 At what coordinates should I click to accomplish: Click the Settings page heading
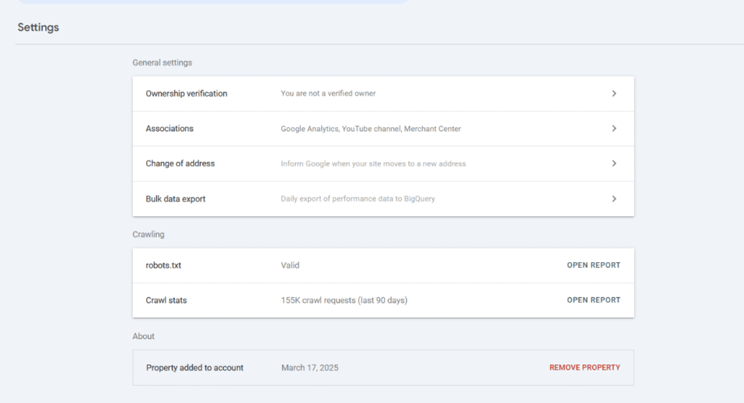[x=39, y=28]
